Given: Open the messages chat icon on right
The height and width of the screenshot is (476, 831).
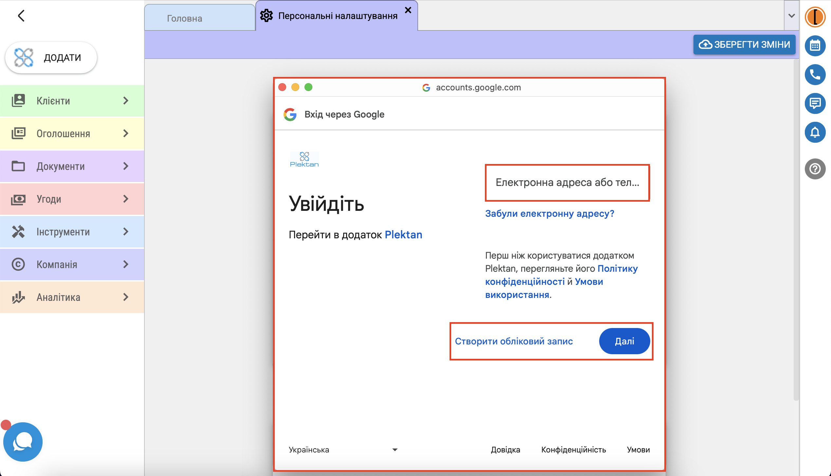Looking at the screenshot, I should coord(815,103).
